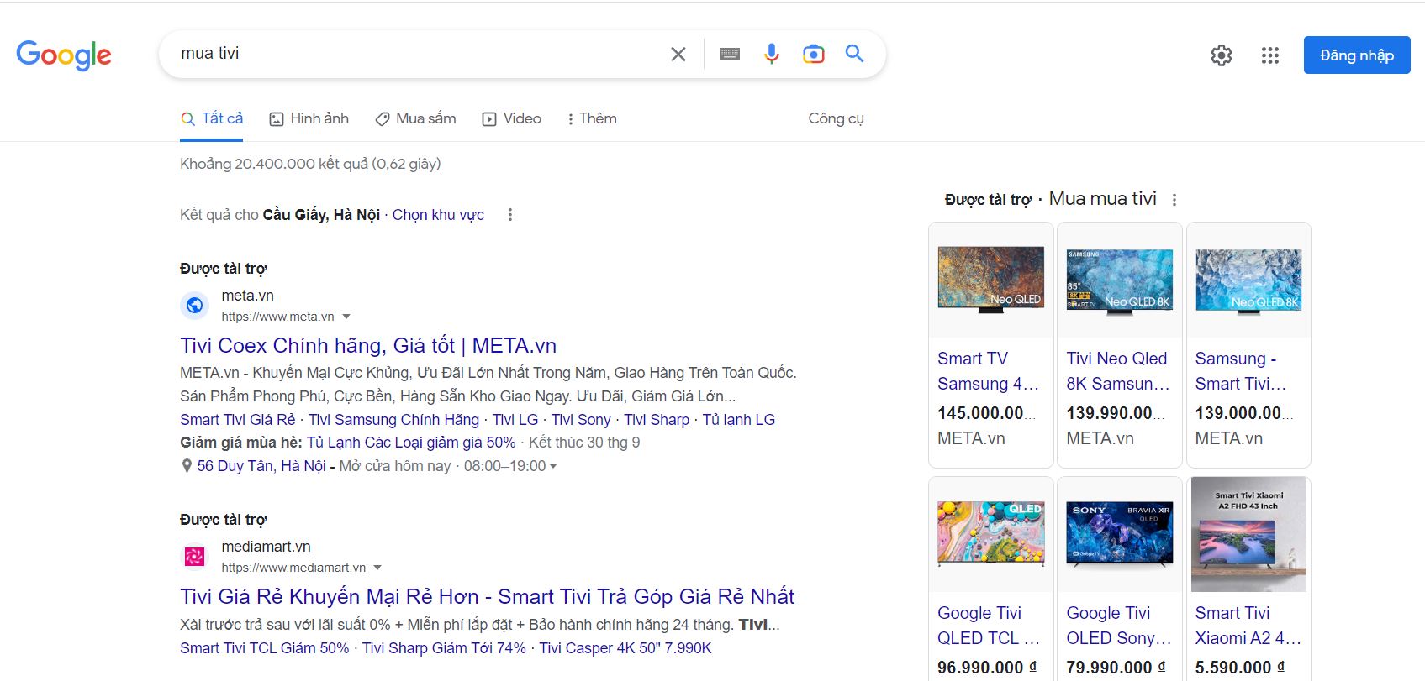
Task: Click Smart TV Samsung Neo QLED thumbnail
Action: (x=991, y=280)
